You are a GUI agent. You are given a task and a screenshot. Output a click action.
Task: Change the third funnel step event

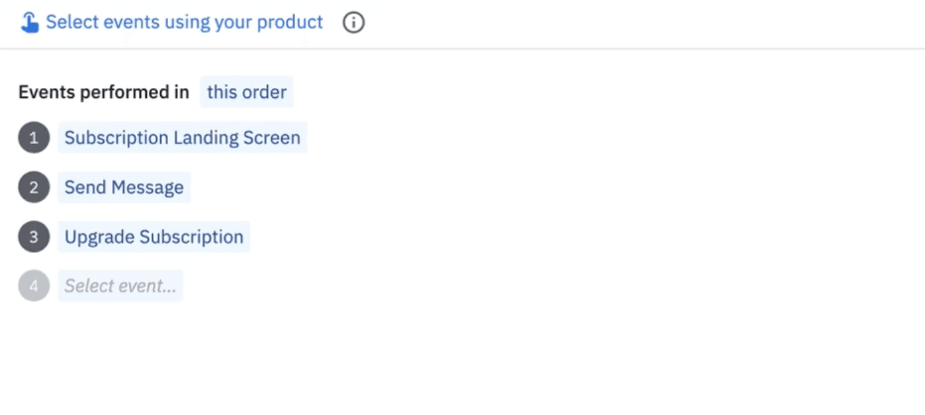154,237
